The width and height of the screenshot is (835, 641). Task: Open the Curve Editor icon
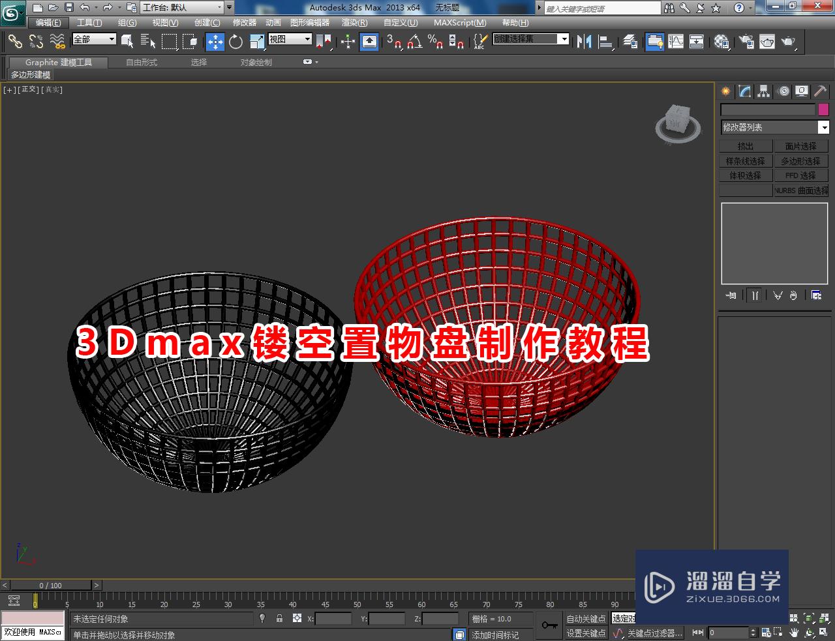(x=676, y=42)
